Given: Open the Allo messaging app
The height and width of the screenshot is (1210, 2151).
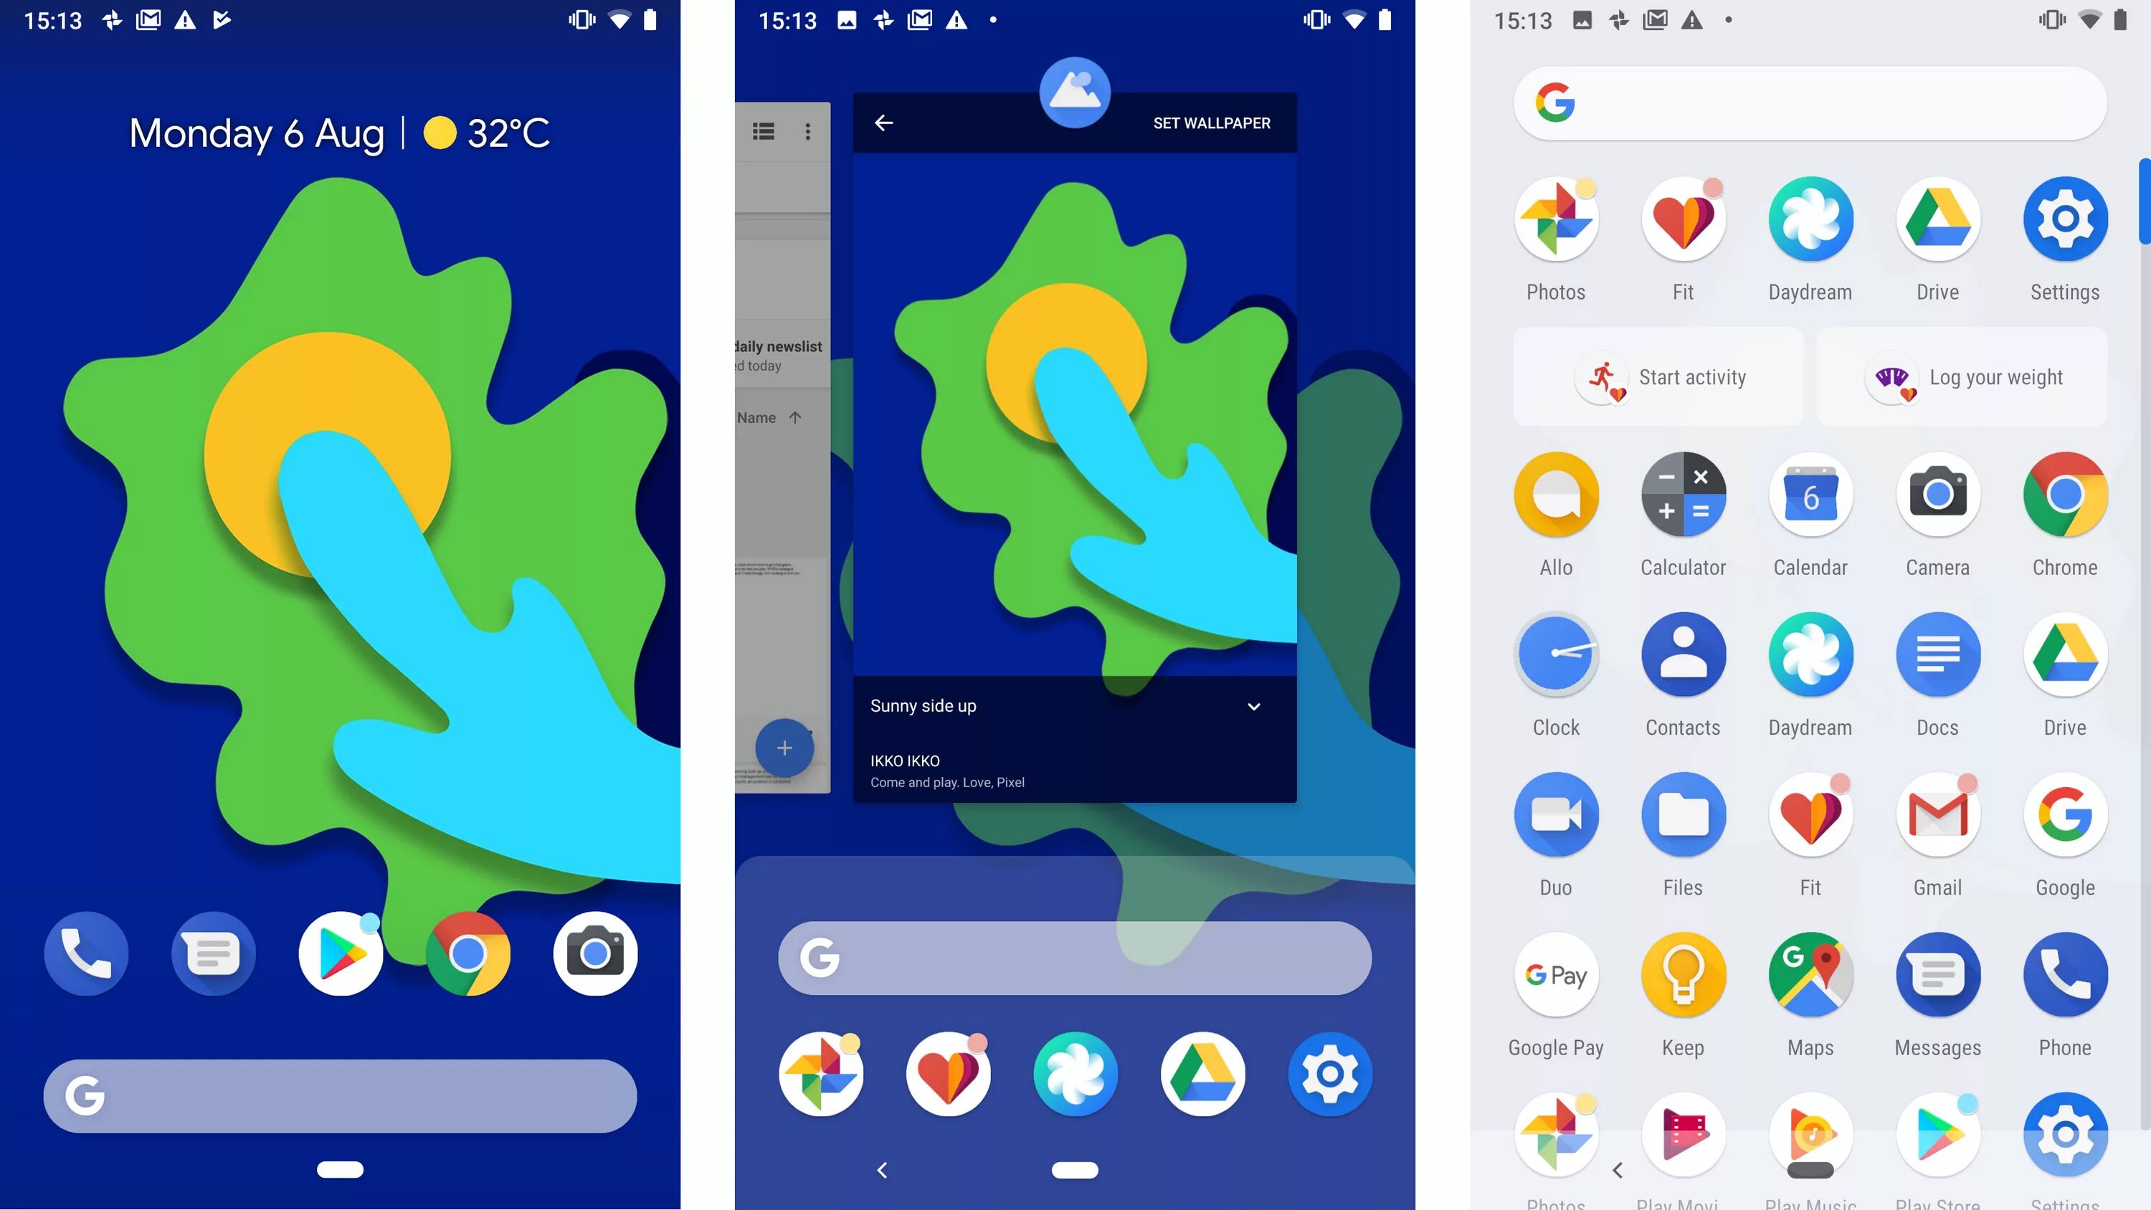Looking at the screenshot, I should click(1556, 493).
